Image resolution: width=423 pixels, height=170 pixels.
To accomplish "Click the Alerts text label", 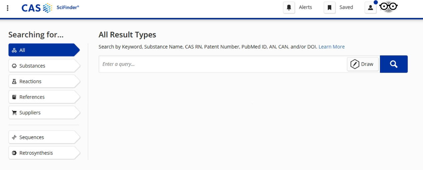I will coord(305,7).
